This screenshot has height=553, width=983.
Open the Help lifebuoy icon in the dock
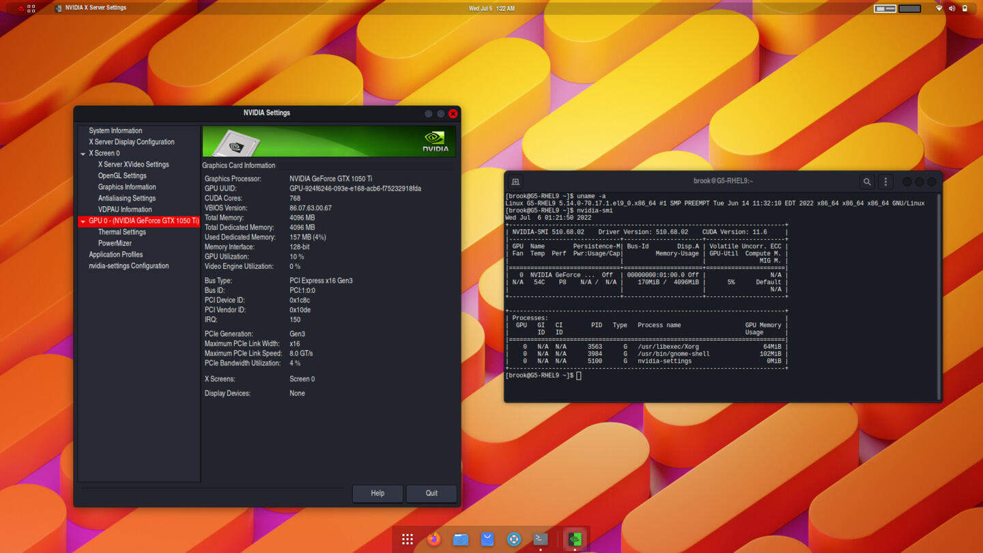pos(514,539)
